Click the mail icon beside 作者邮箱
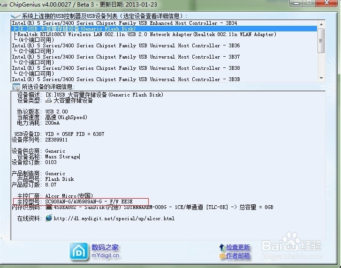Viewport: 341px width, 268px height. [x=222, y=256]
